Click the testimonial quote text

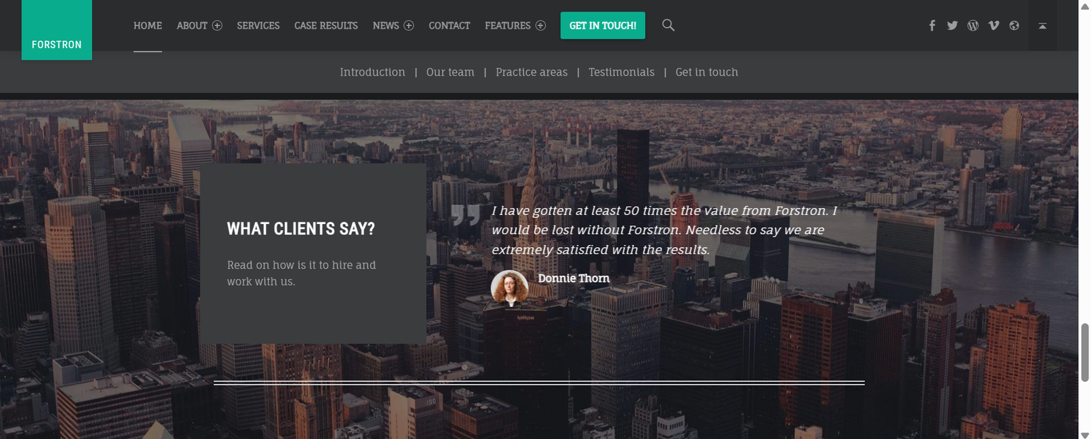tap(665, 230)
